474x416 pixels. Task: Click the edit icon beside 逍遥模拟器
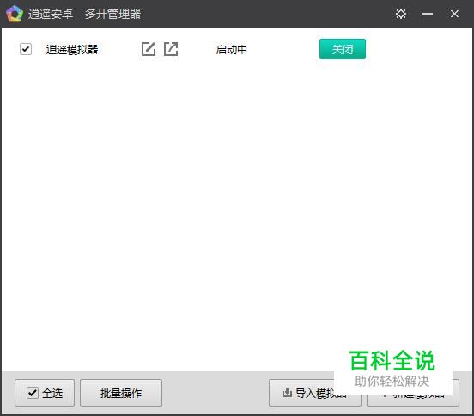pos(149,49)
